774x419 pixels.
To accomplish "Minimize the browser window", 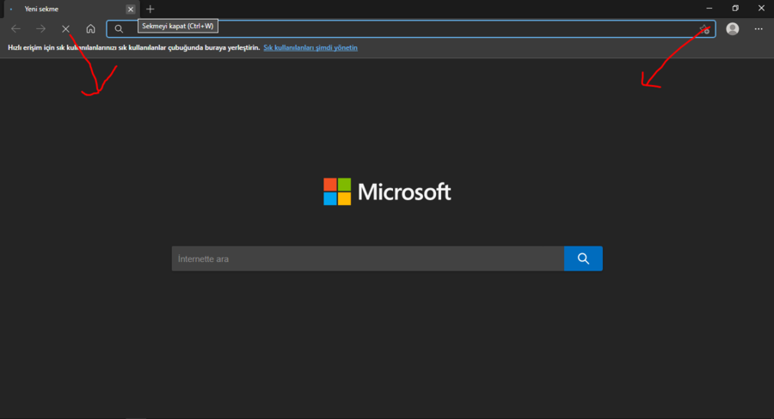I will click(709, 9).
